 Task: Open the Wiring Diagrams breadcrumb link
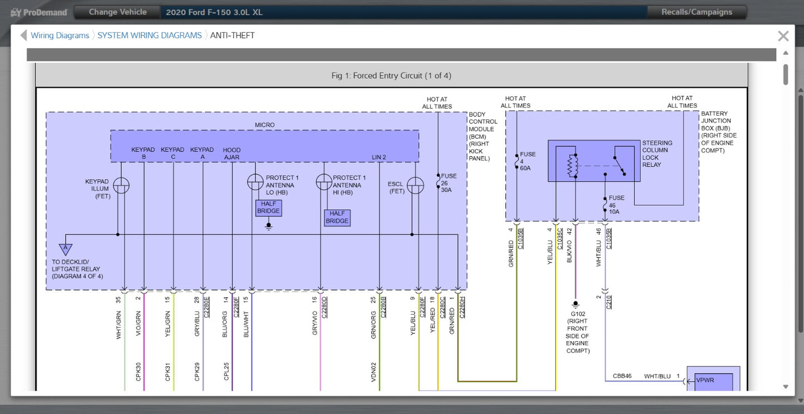coord(60,36)
